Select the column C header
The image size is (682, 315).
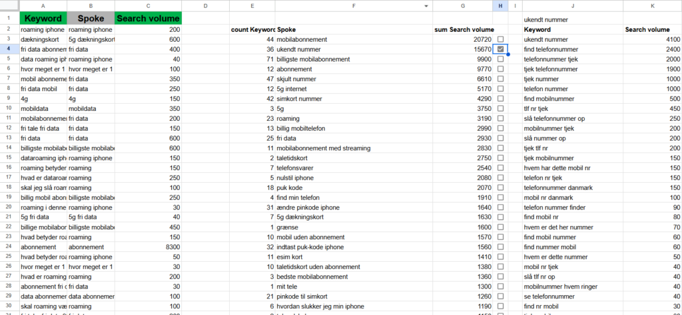click(x=149, y=5)
